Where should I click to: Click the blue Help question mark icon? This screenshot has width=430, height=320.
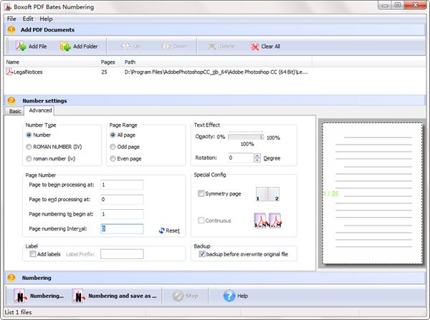[x=229, y=296]
